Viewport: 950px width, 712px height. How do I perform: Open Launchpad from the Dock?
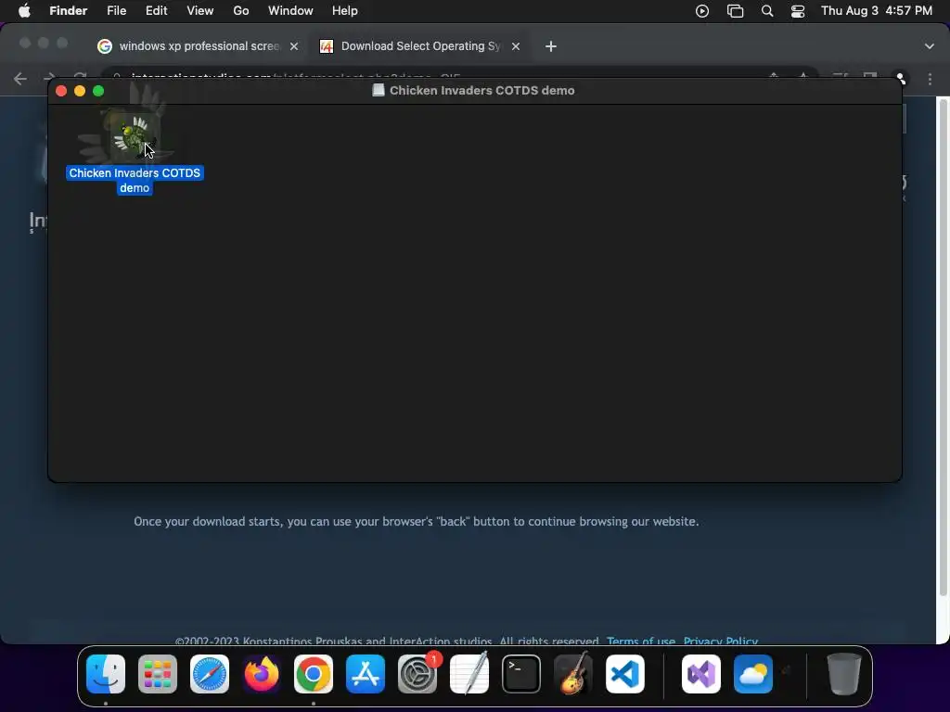click(158, 674)
